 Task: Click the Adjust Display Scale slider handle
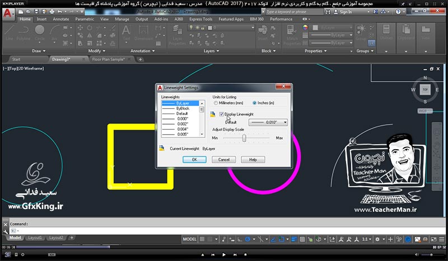pos(244,138)
